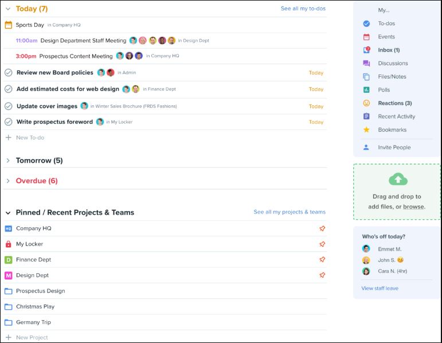Open the Events calendar icon
The image size is (442, 343).
pyautogui.click(x=366, y=37)
